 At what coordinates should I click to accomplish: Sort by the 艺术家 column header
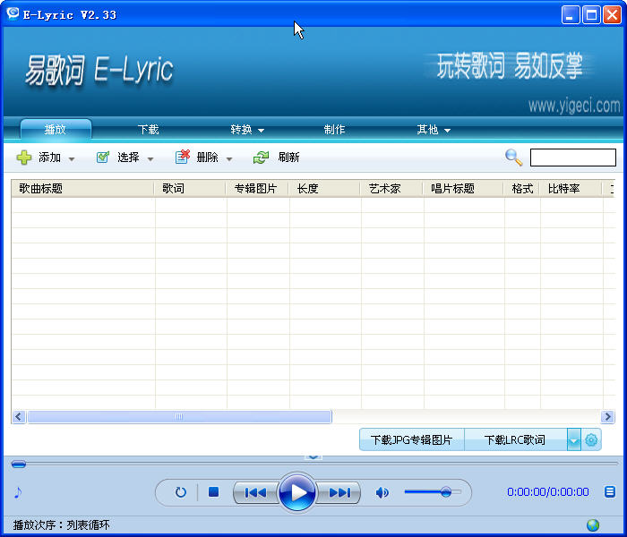click(392, 188)
